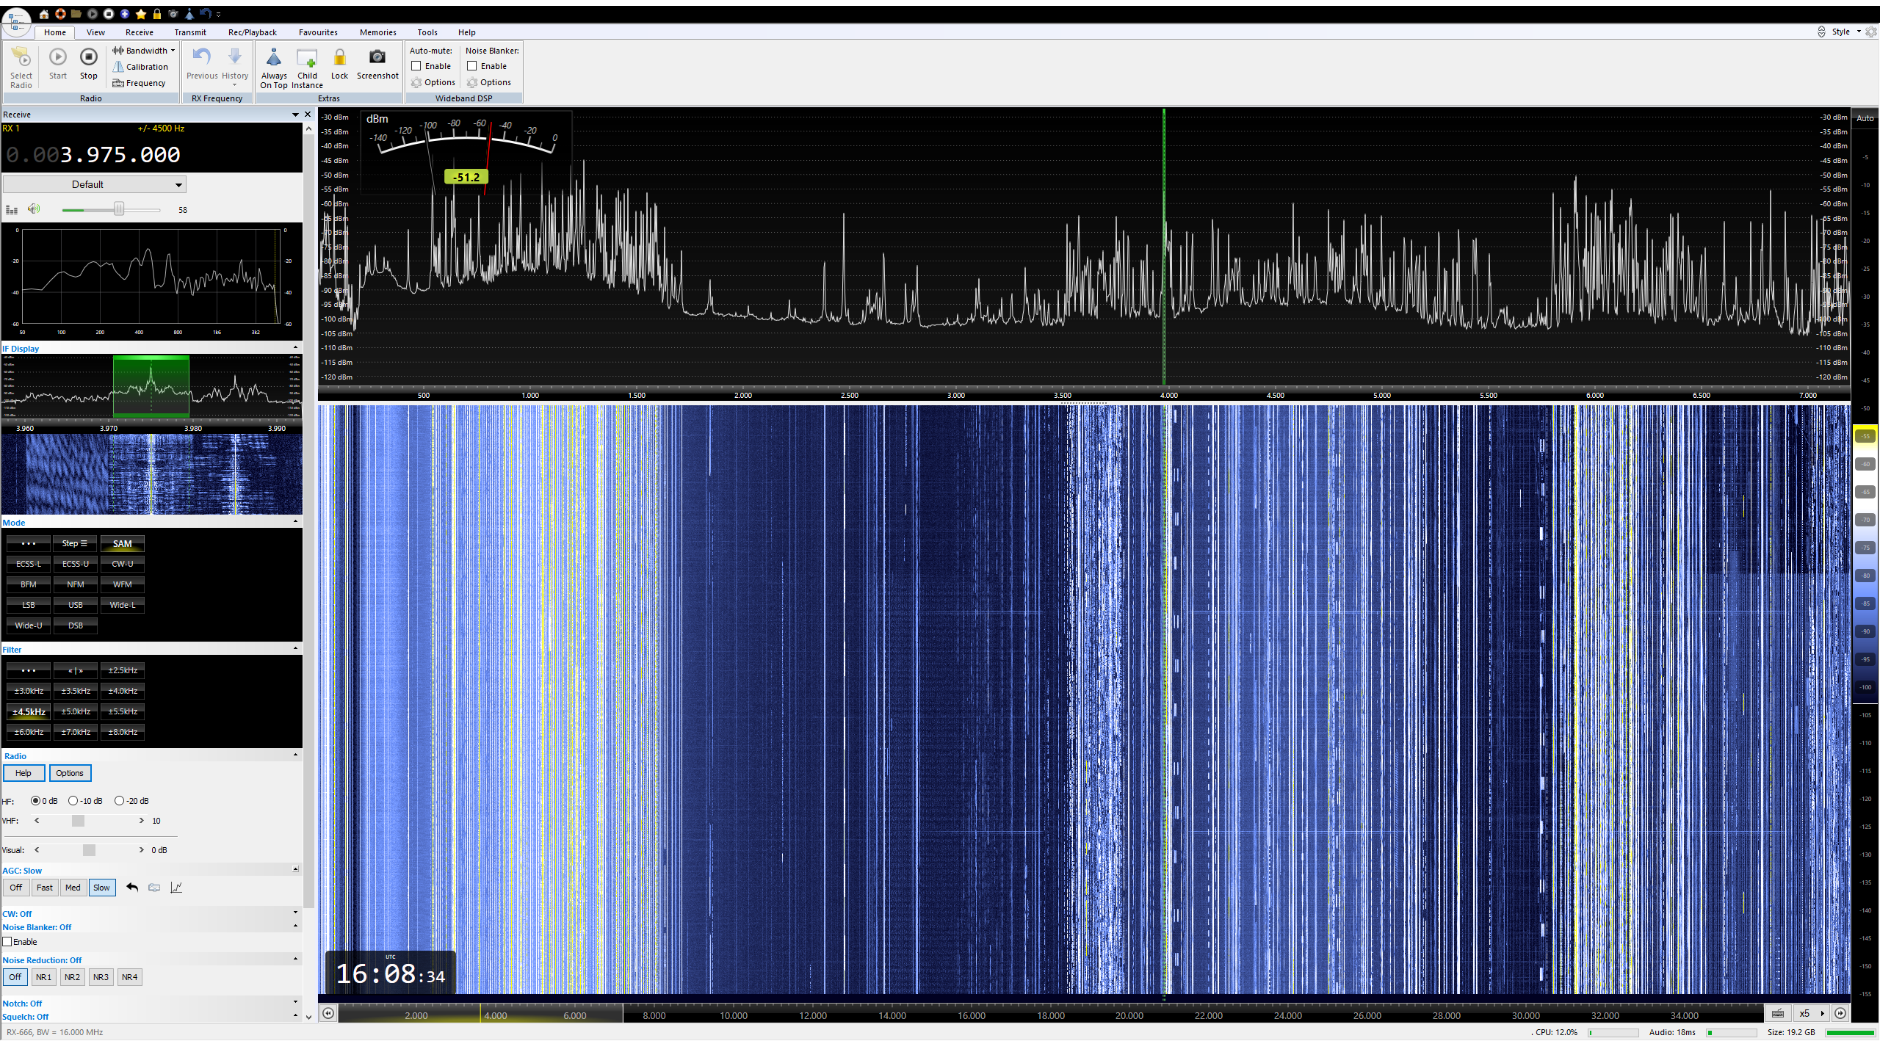Click the Screenshot camera icon

click(x=377, y=57)
